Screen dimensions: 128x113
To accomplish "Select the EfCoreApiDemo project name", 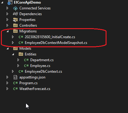I will tap(27, 2).
